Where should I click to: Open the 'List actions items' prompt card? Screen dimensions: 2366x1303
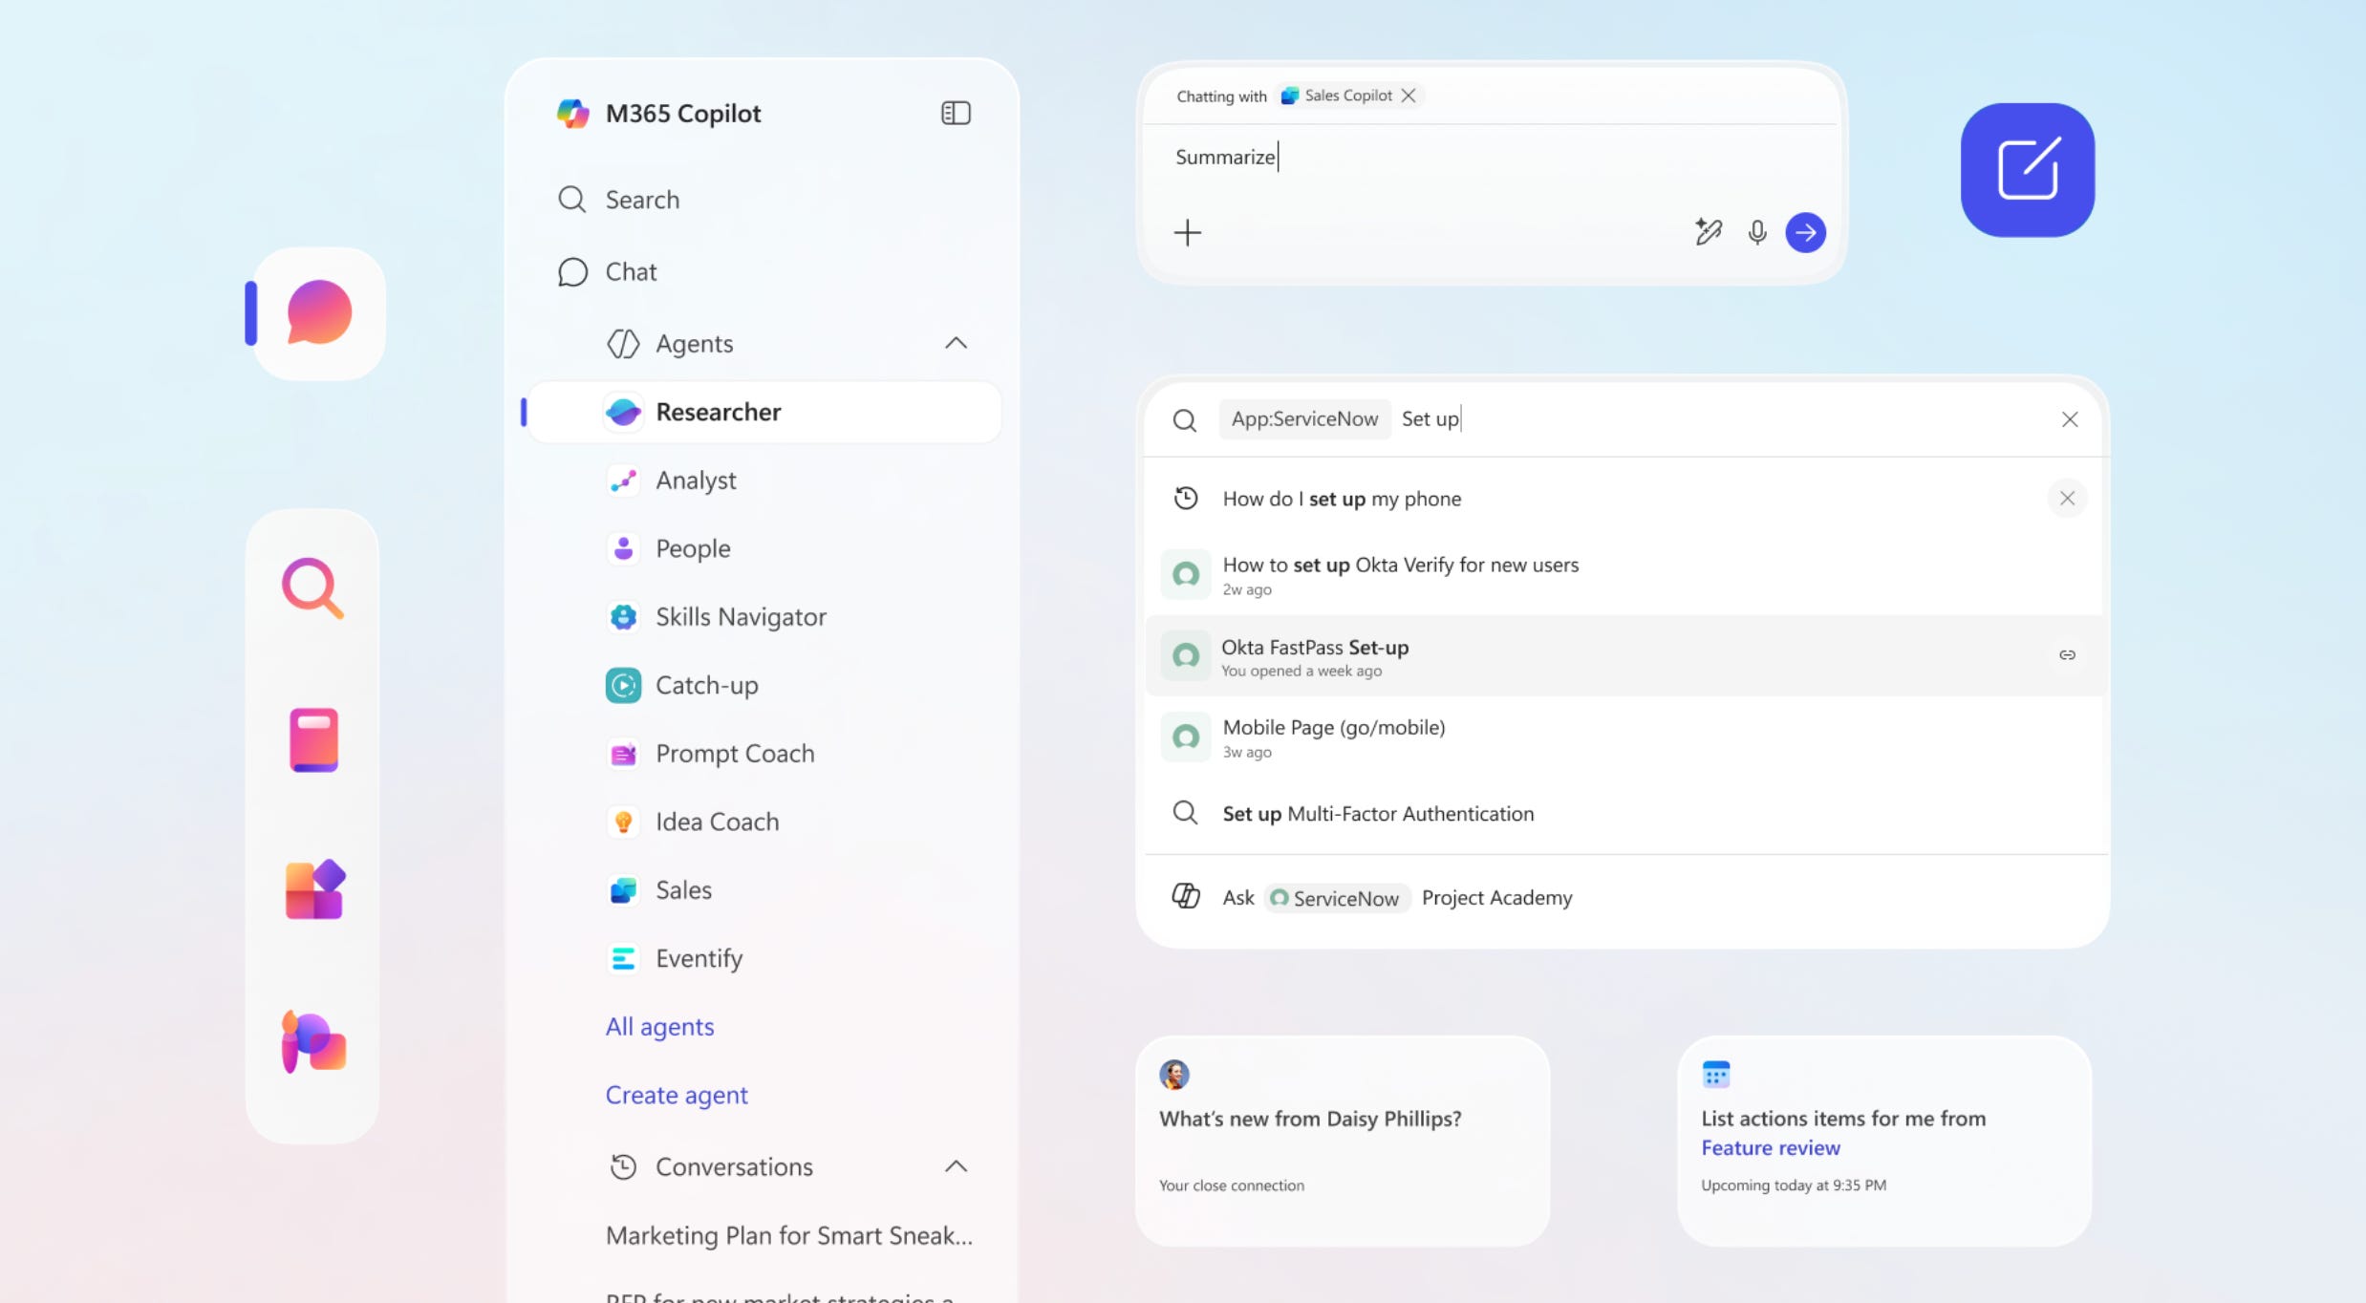(x=1884, y=1142)
